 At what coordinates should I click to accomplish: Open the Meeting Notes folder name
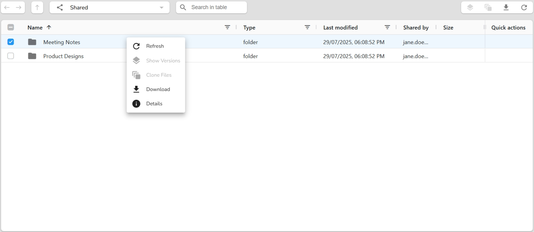pyautogui.click(x=62, y=42)
